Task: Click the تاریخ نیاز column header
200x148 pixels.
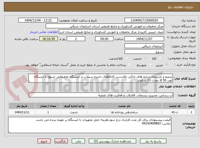Action: (x=22, y=106)
